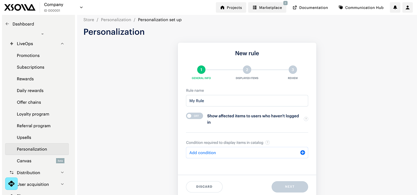This screenshot has height=195, width=417.
Task: Toggle show affected items to logged-out users
Action: tap(194, 116)
